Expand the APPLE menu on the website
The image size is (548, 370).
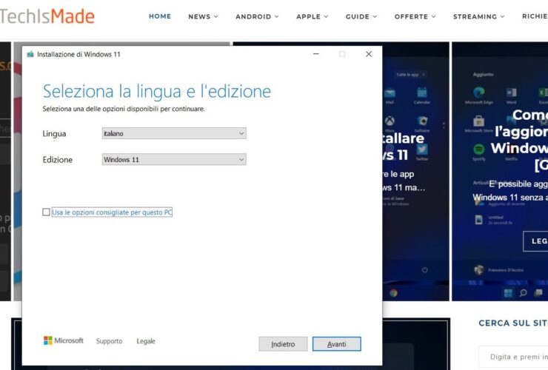point(313,16)
